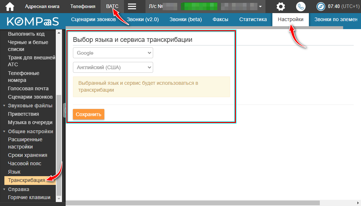The image size is (361, 206).
Task: Open the account selector dropdown arrow
Action: [x=260, y=7]
